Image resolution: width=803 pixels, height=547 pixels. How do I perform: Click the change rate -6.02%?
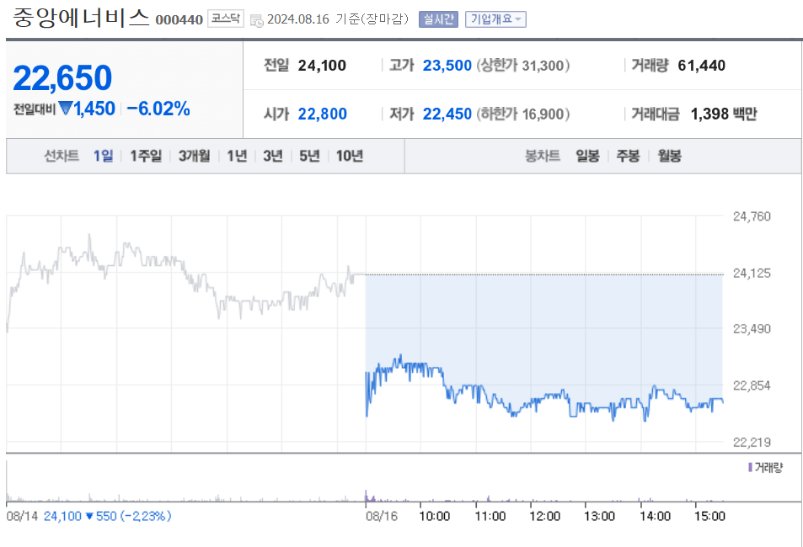pyautogui.click(x=158, y=109)
